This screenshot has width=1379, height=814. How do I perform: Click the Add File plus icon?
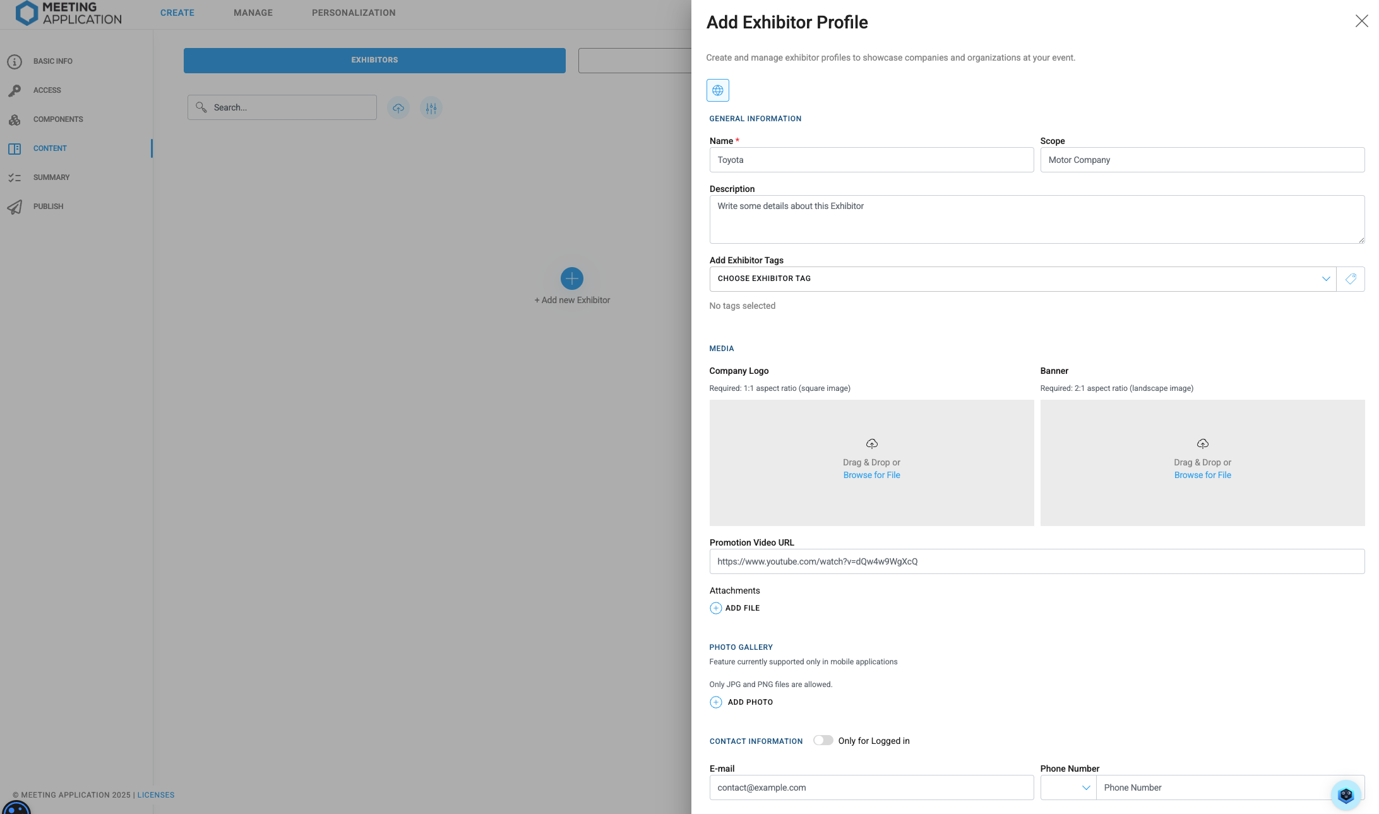tap(715, 608)
